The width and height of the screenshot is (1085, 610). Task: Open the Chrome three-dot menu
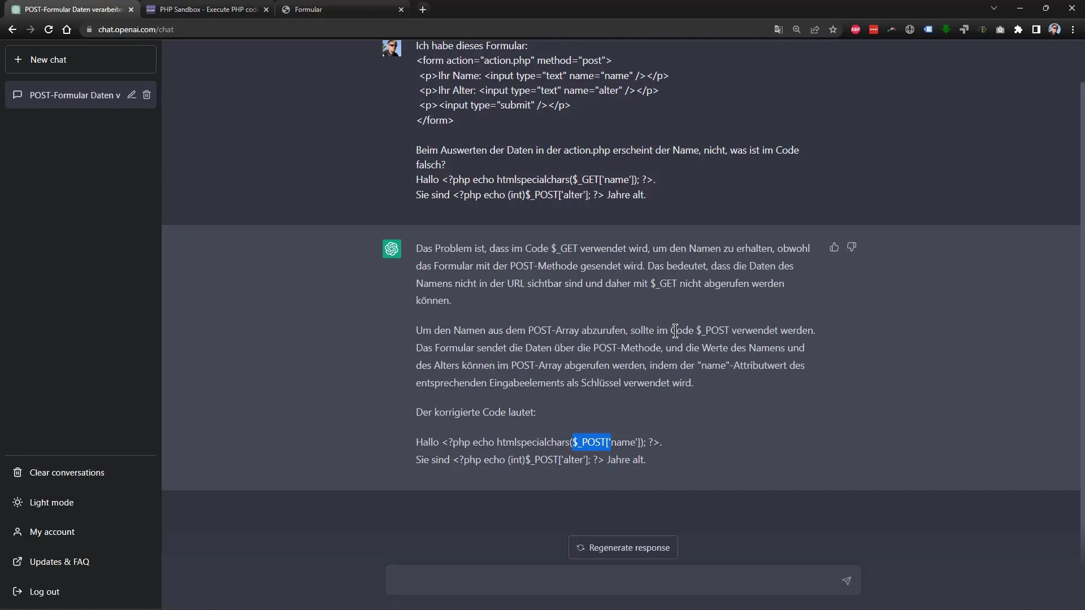pos(1073,29)
